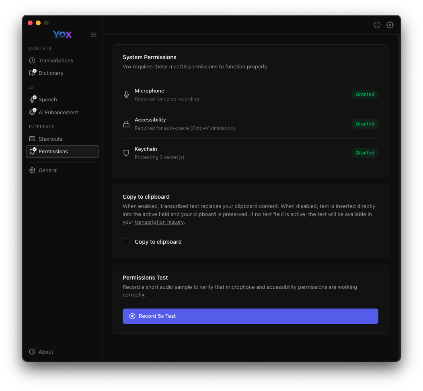The image size is (423, 391).
Task: Click the About info icon at bottom
Action: coord(31,352)
